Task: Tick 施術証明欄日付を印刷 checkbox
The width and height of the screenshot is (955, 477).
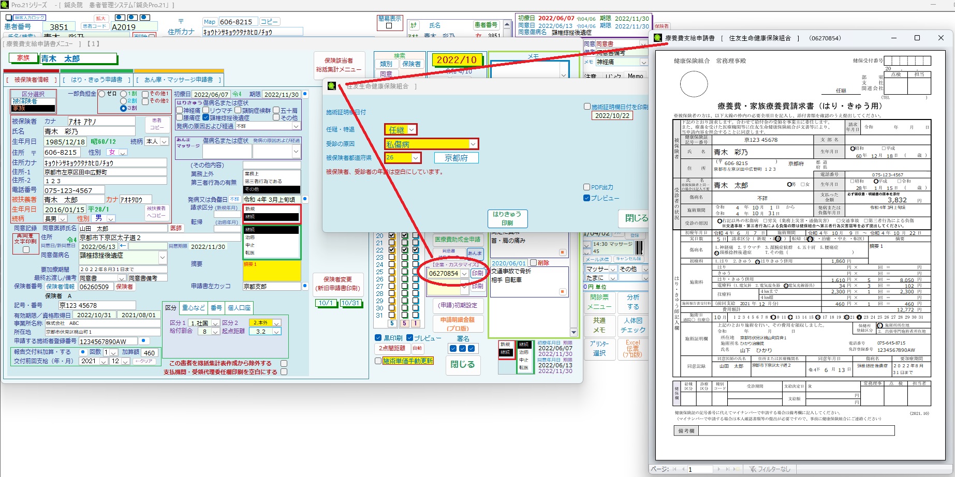Action: [587, 107]
